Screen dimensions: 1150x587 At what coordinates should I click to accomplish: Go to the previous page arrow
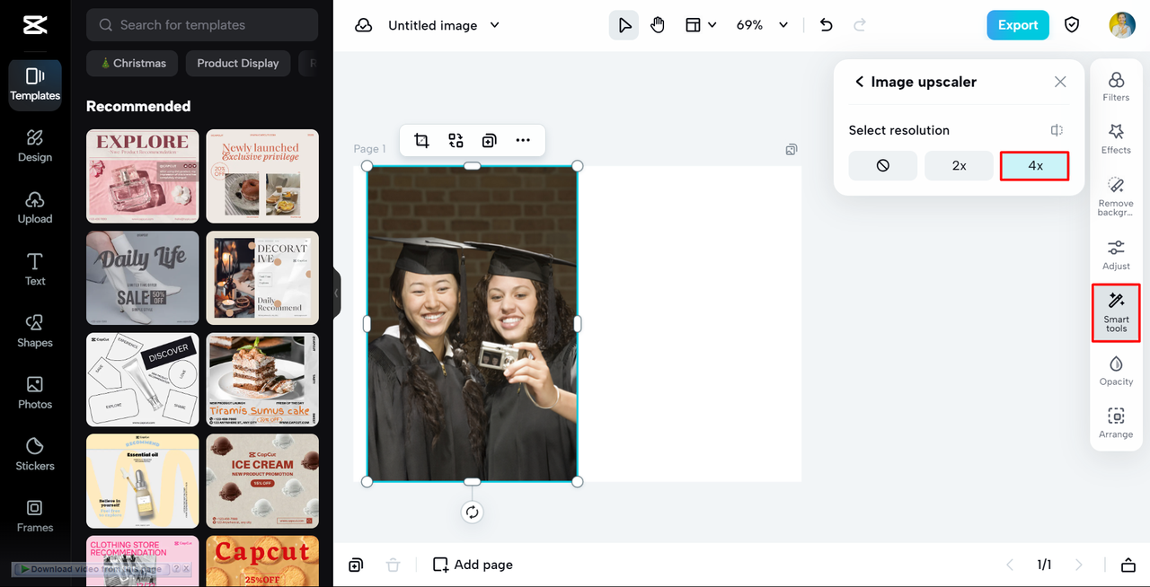point(1010,565)
